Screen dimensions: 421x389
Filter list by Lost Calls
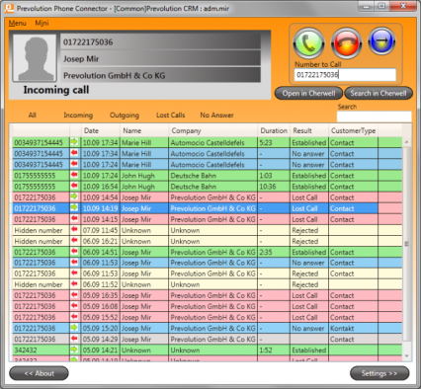(171, 116)
